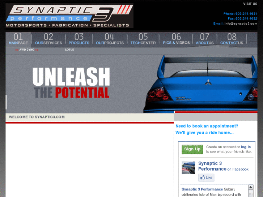
Task: Open the Synaptic 3 Performance Facebook page title
Action: point(212,166)
